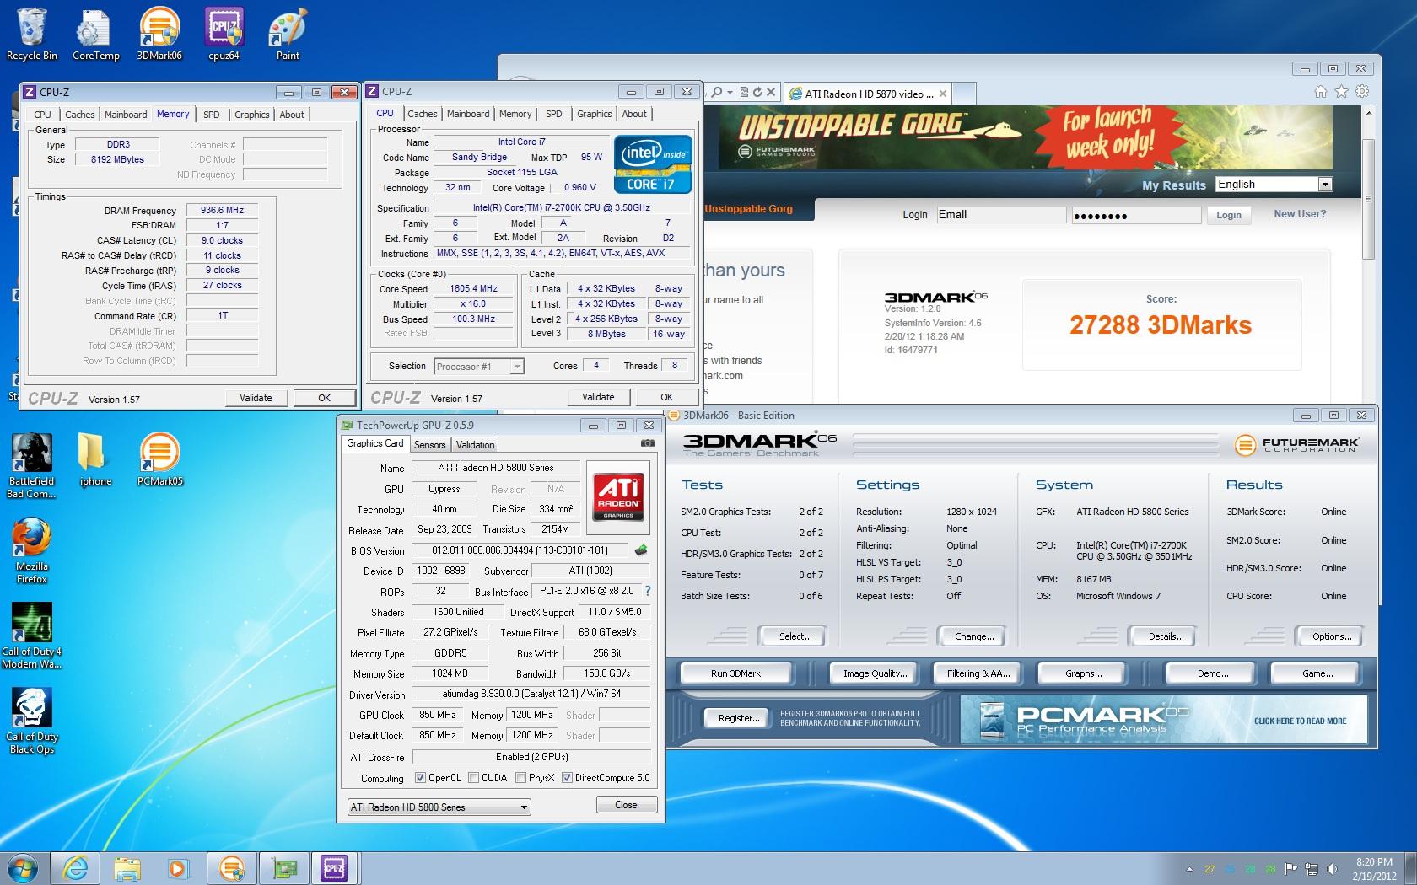Launch Call of Duty Black Ops shortcut
The height and width of the screenshot is (885, 1417).
pos(32,721)
